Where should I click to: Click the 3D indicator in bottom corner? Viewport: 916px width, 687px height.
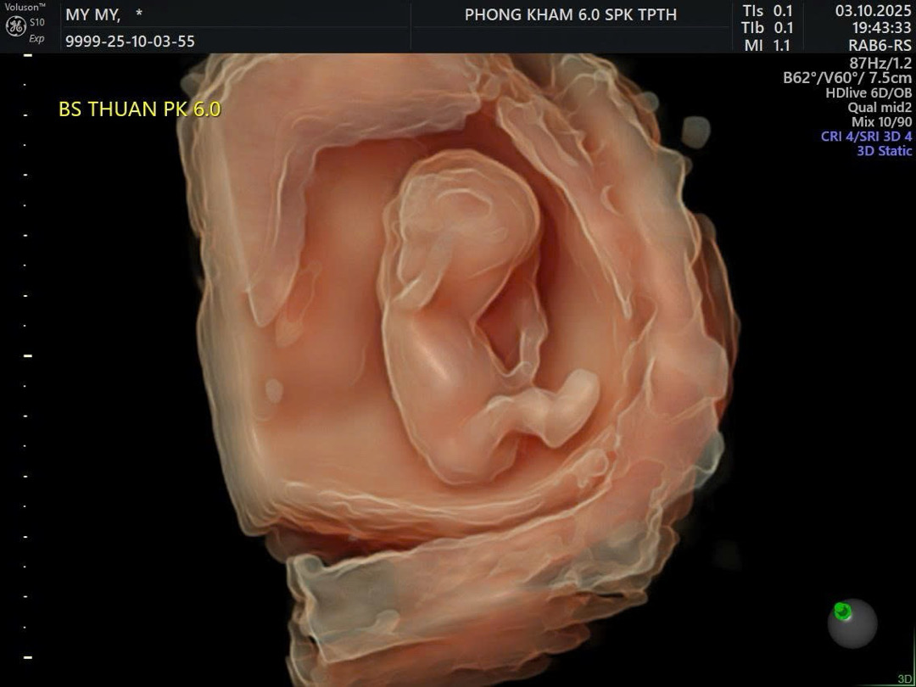click(x=904, y=679)
